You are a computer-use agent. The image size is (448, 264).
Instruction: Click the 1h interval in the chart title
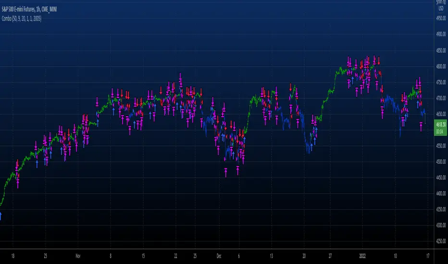(x=38, y=10)
